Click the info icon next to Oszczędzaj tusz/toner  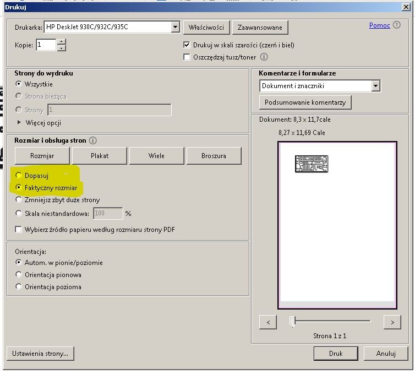[264, 57]
